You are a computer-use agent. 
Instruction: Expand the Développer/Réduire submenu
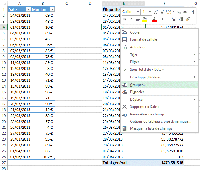coord(159,77)
